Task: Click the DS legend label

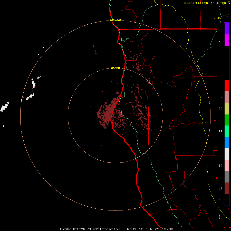Action: [220, 154]
